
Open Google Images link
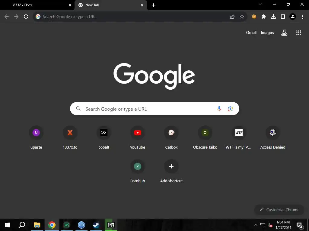pos(267,33)
